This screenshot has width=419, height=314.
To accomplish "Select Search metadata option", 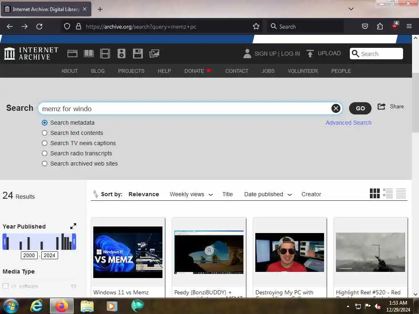I will (45, 123).
